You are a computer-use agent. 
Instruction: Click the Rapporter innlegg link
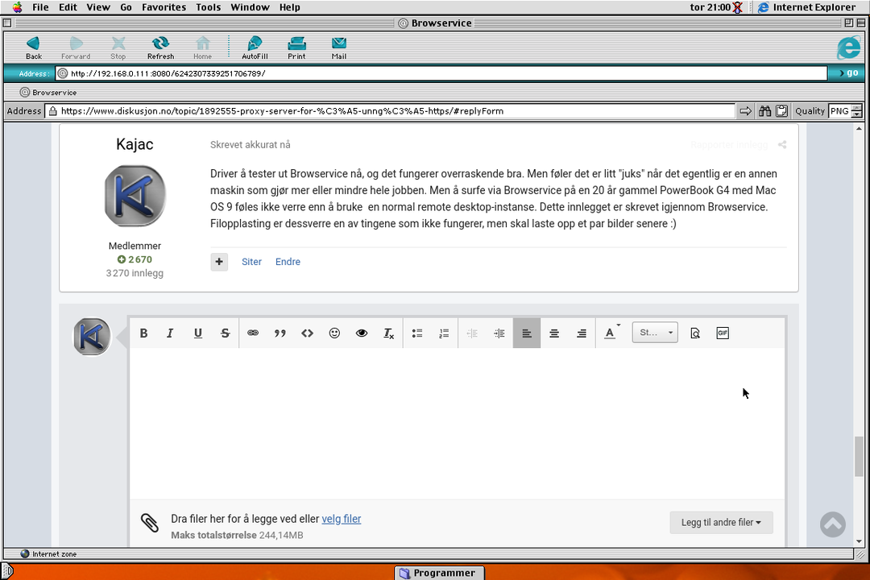(729, 145)
